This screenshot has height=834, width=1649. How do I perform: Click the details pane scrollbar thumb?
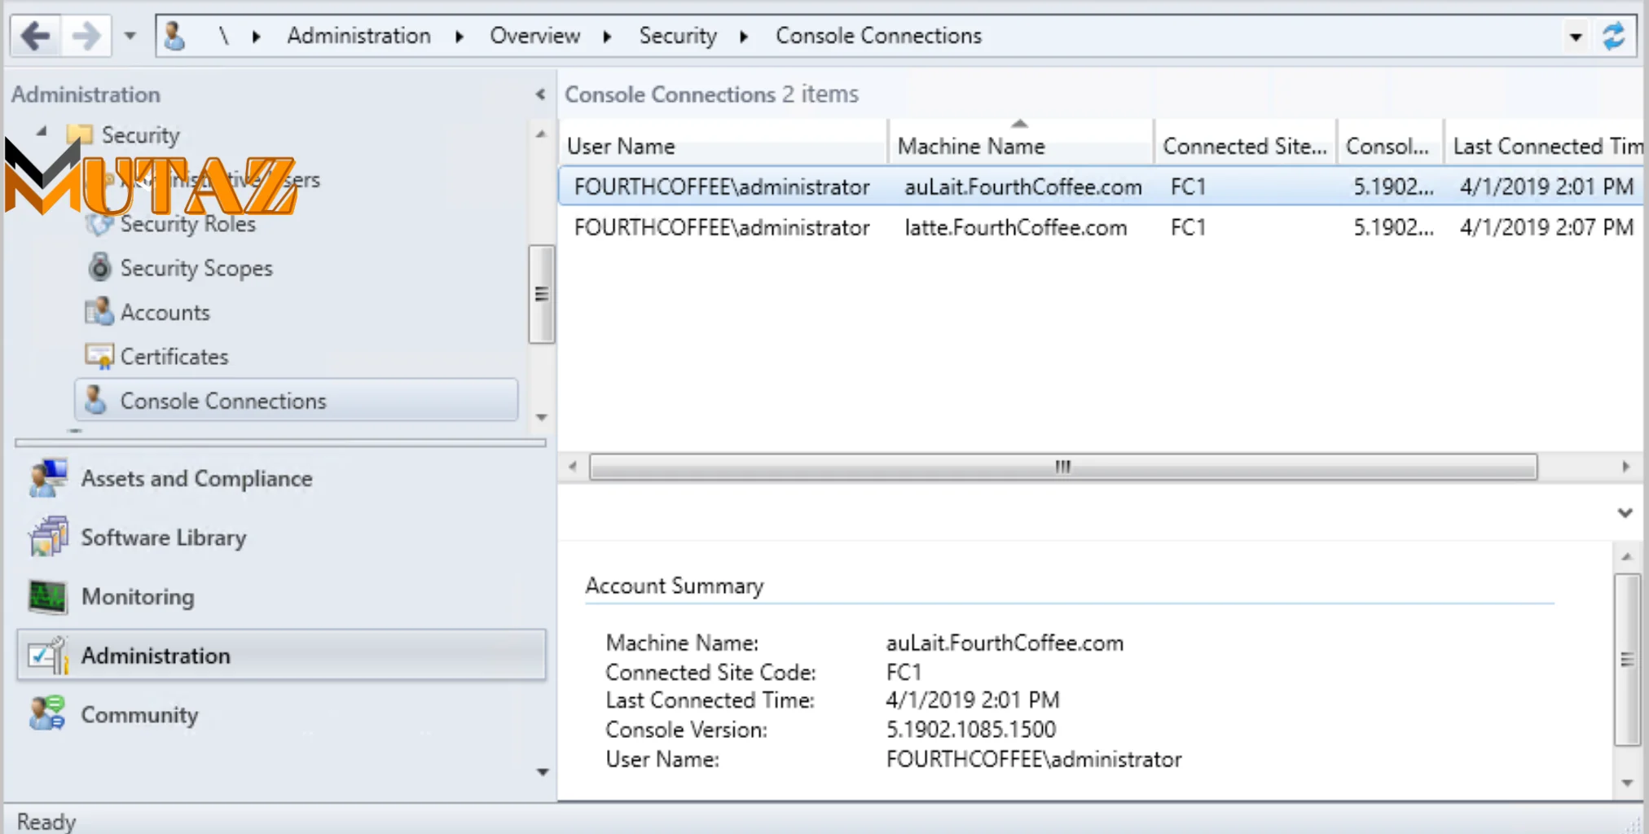1627,660
